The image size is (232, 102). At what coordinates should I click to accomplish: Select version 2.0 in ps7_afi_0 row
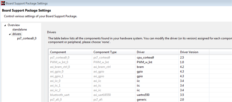[x=194, y=100]
